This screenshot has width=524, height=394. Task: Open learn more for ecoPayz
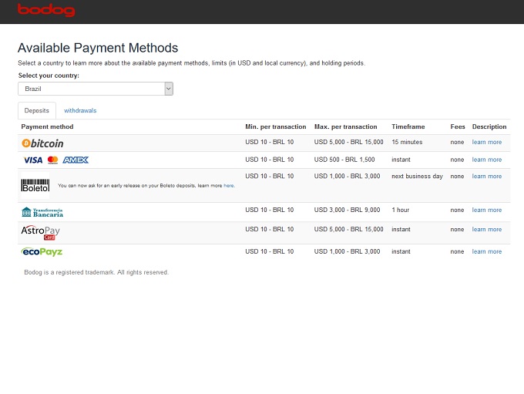[486, 252]
